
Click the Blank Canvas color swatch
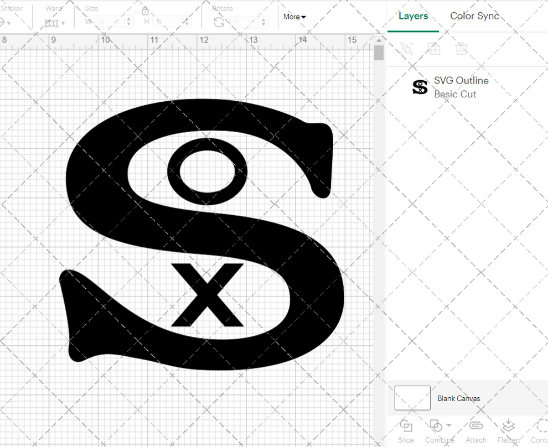point(412,398)
